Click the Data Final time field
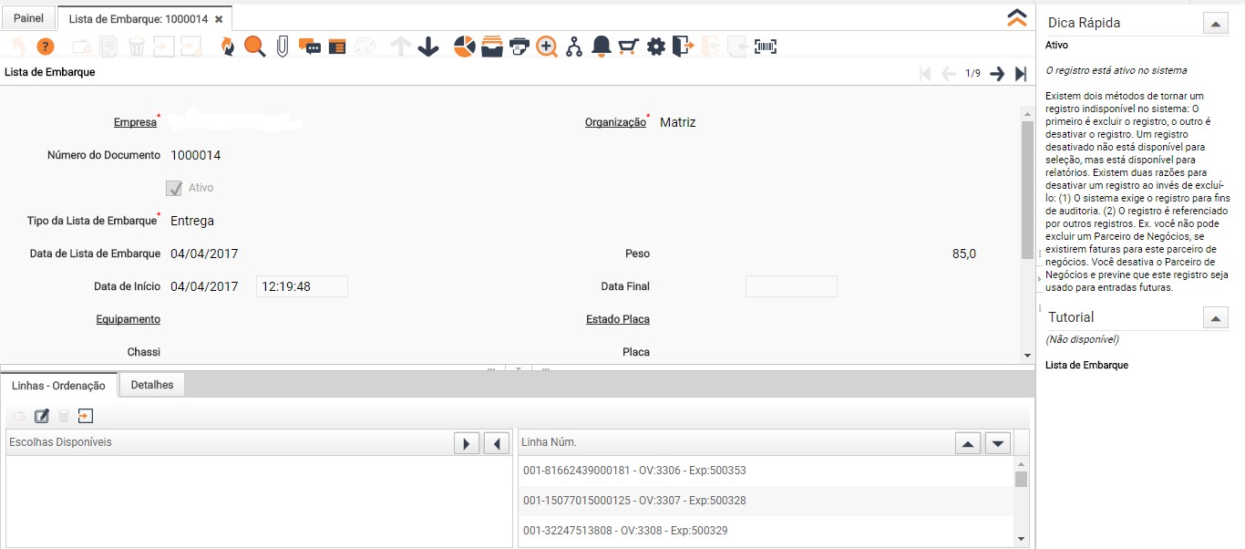1245x549 pixels. [x=791, y=286]
